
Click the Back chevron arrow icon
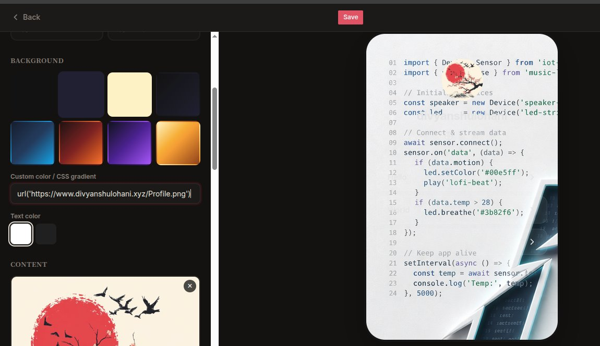[15, 17]
